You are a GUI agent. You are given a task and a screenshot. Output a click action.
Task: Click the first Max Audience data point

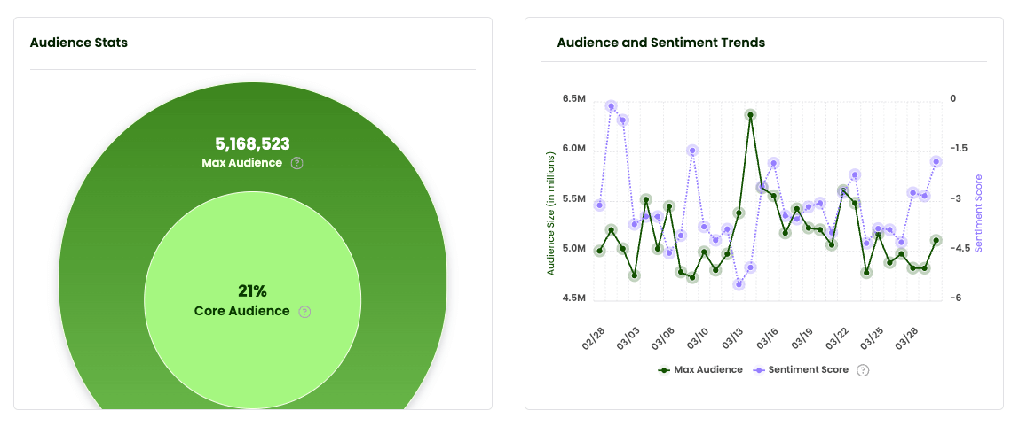click(x=600, y=251)
